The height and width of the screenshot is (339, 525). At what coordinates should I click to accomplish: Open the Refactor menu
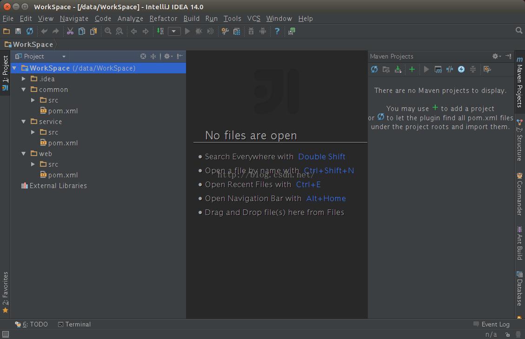click(x=163, y=19)
